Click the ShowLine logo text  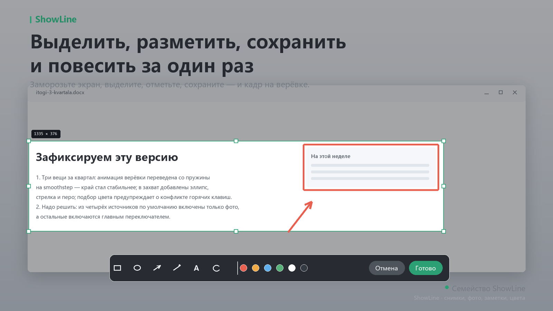pos(56,19)
